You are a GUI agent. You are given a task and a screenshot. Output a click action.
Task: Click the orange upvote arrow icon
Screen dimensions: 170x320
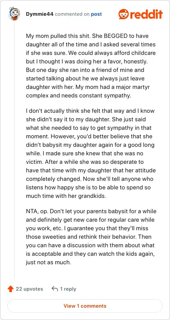coord(10,289)
